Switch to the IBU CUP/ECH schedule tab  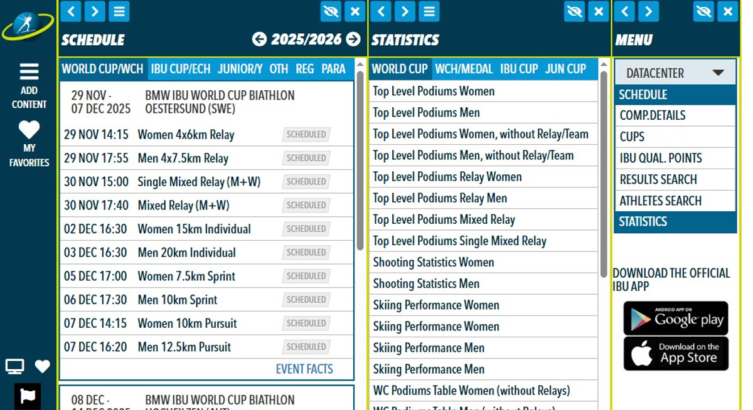181,69
